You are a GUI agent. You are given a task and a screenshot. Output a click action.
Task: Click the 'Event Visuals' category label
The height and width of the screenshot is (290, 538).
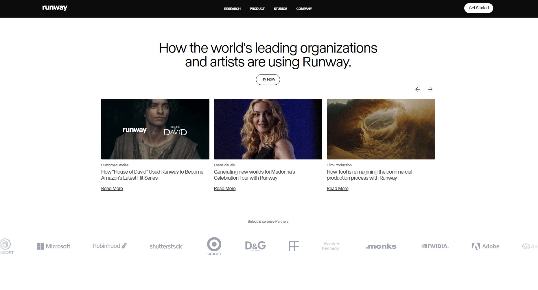coord(224,165)
